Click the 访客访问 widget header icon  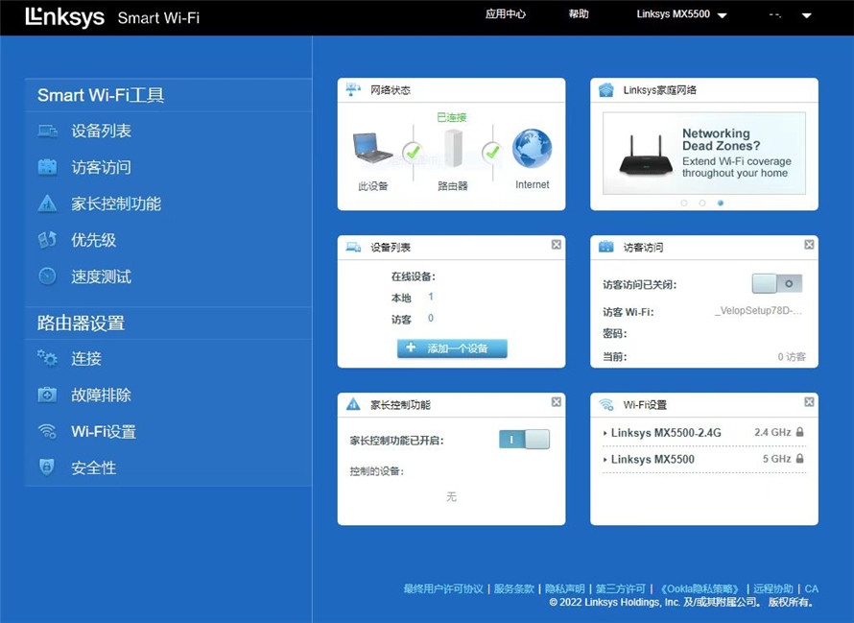[606, 247]
